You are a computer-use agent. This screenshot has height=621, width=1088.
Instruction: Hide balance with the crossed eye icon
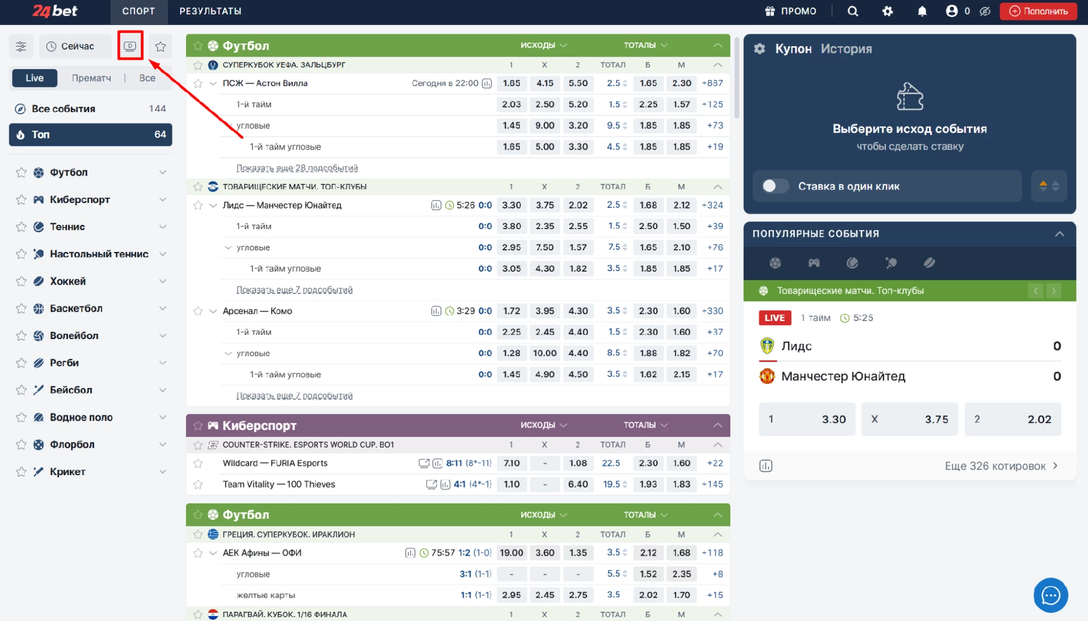pyautogui.click(x=985, y=11)
